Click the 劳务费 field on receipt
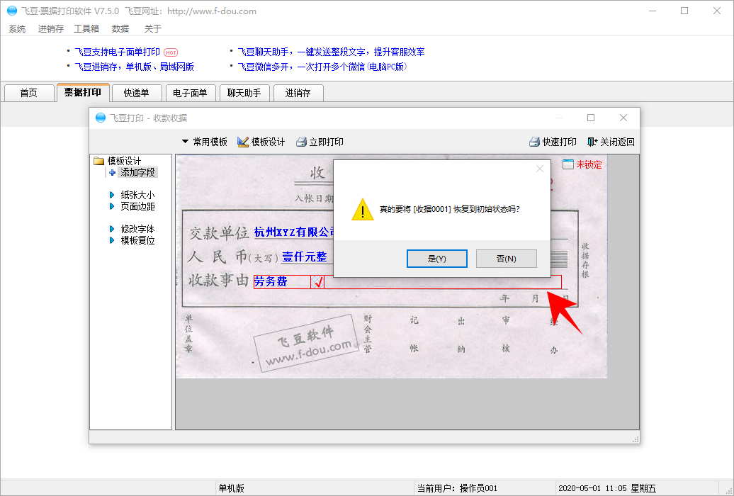This screenshot has width=734, height=496. pos(281,281)
